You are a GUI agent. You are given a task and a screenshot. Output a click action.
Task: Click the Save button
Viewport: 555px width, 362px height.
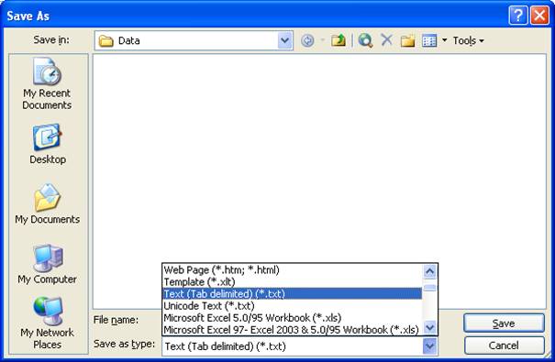tap(504, 324)
